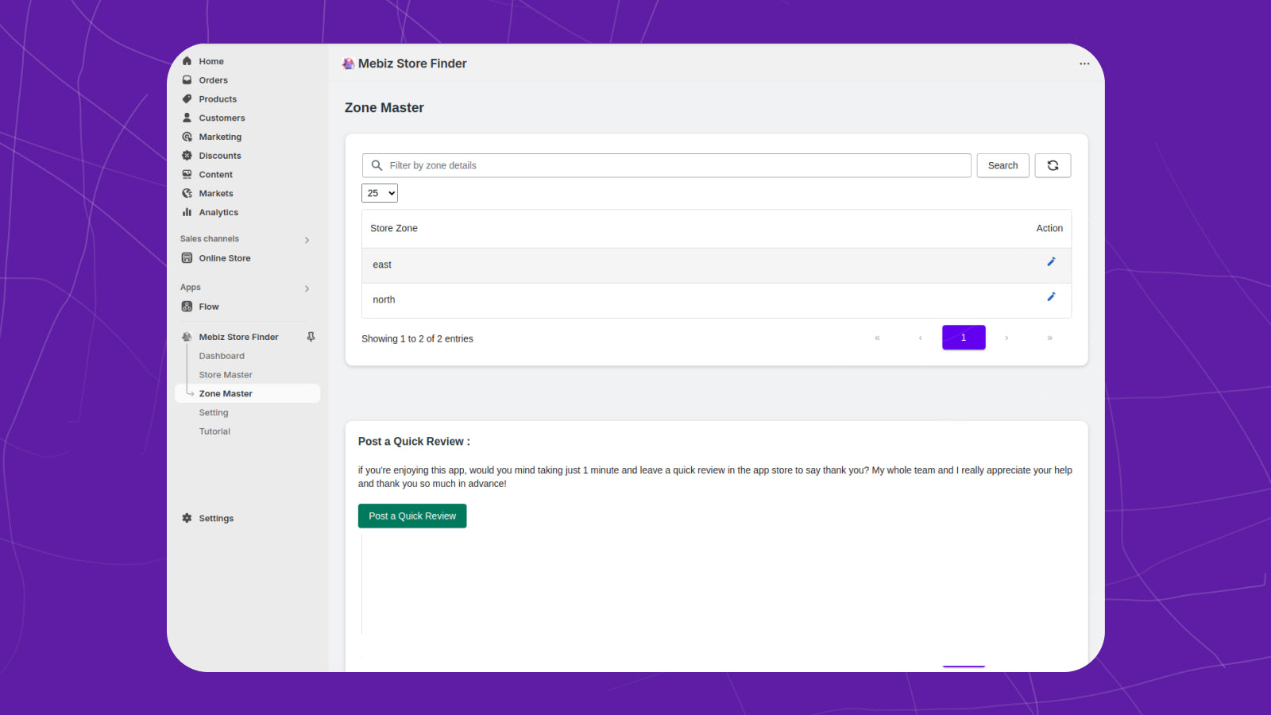Click the Store Zone column header
Viewport: 1271px width, 715px height.
click(394, 228)
